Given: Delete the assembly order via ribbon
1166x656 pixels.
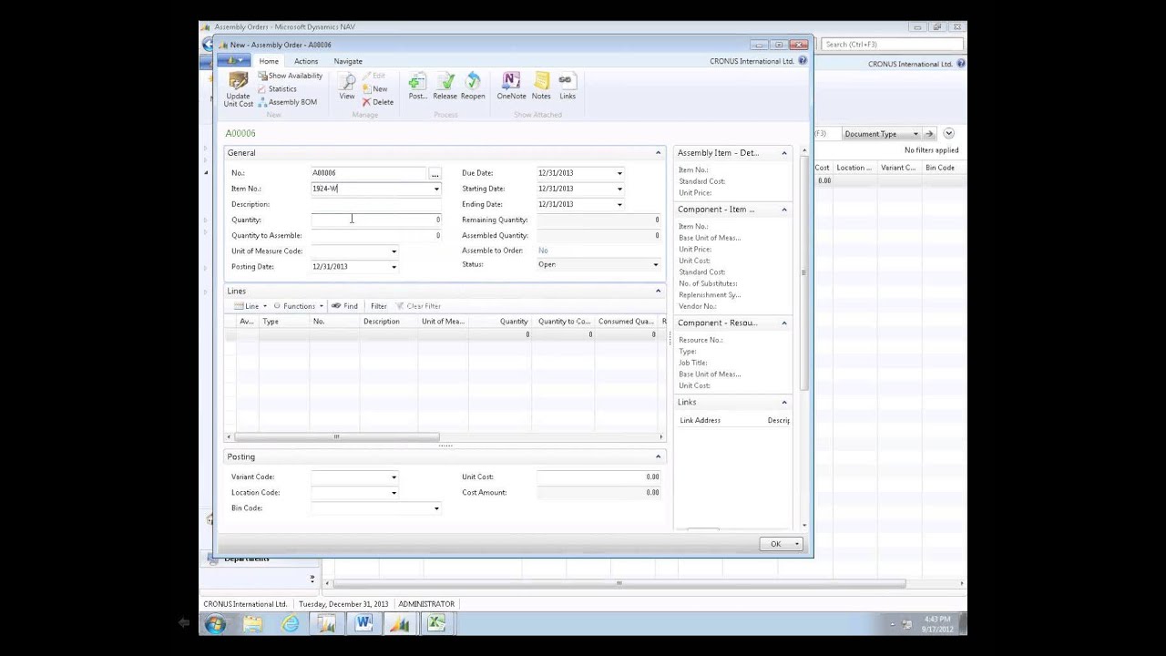Looking at the screenshot, I should coord(377,102).
